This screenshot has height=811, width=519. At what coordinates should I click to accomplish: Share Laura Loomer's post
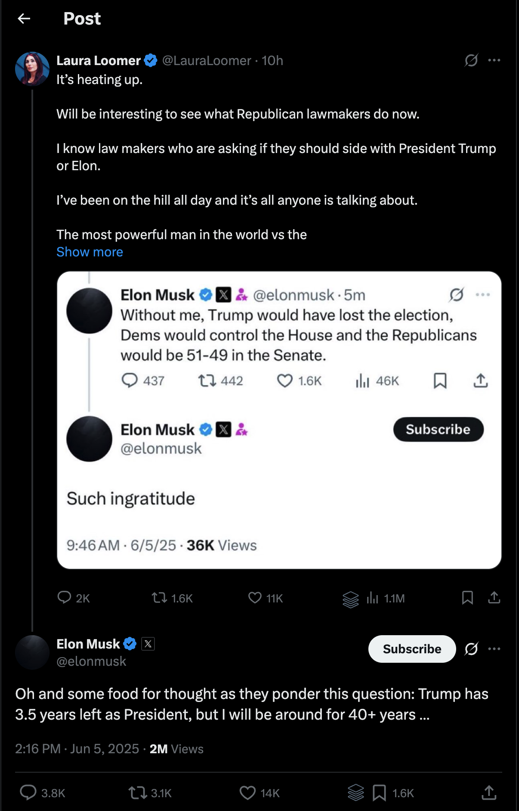pyautogui.click(x=494, y=598)
